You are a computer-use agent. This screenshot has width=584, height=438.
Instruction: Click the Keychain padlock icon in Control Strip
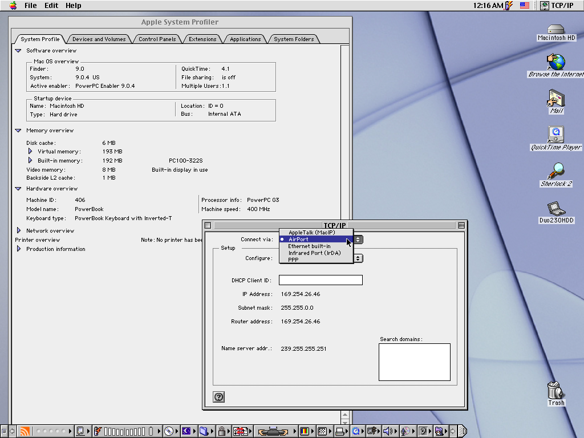[222, 431]
